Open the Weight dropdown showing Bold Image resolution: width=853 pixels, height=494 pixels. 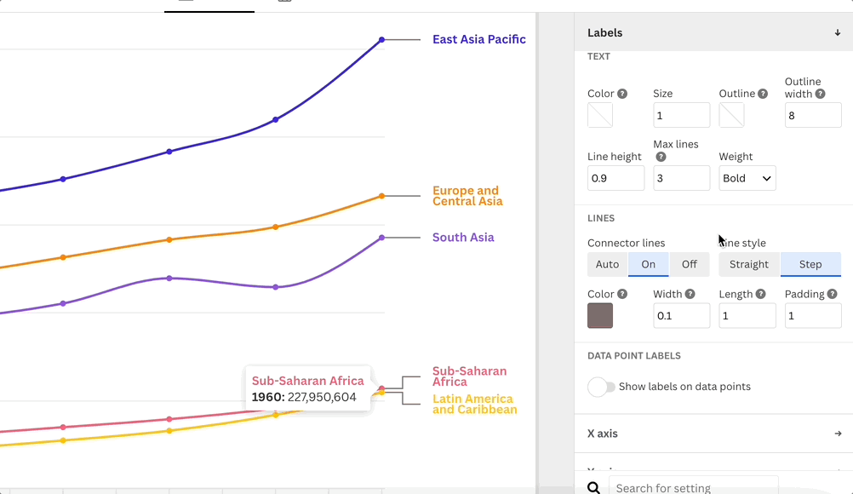[x=747, y=178]
